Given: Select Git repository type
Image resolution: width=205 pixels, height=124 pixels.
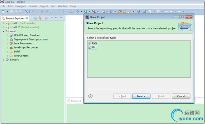Looking at the screenshot, I should [x=93, y=47].
